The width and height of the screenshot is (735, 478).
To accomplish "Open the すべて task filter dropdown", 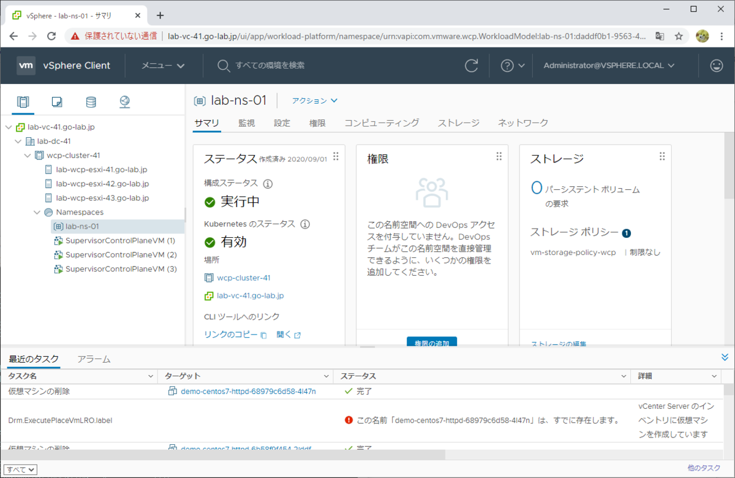I will tap(20, 469).
